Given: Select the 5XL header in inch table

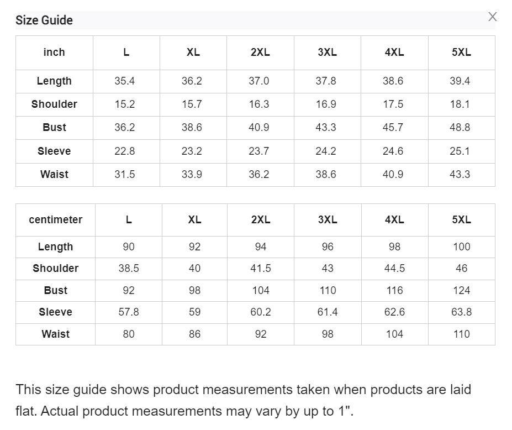Looking at the screenshot, I should coord(461,53).
